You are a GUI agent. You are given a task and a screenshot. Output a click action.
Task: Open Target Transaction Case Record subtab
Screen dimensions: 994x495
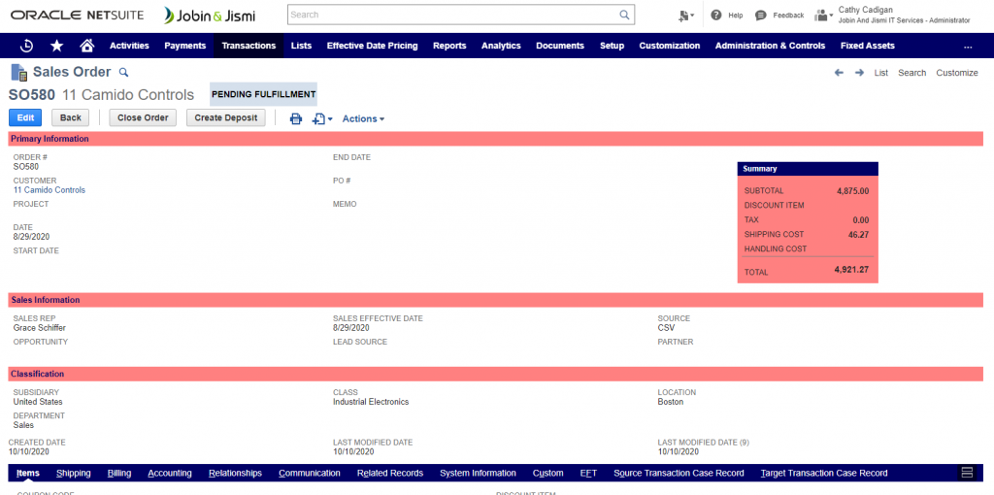pos(824,473)
